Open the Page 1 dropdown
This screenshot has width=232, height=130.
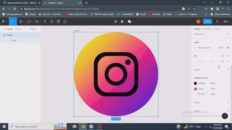coord(34,29)
